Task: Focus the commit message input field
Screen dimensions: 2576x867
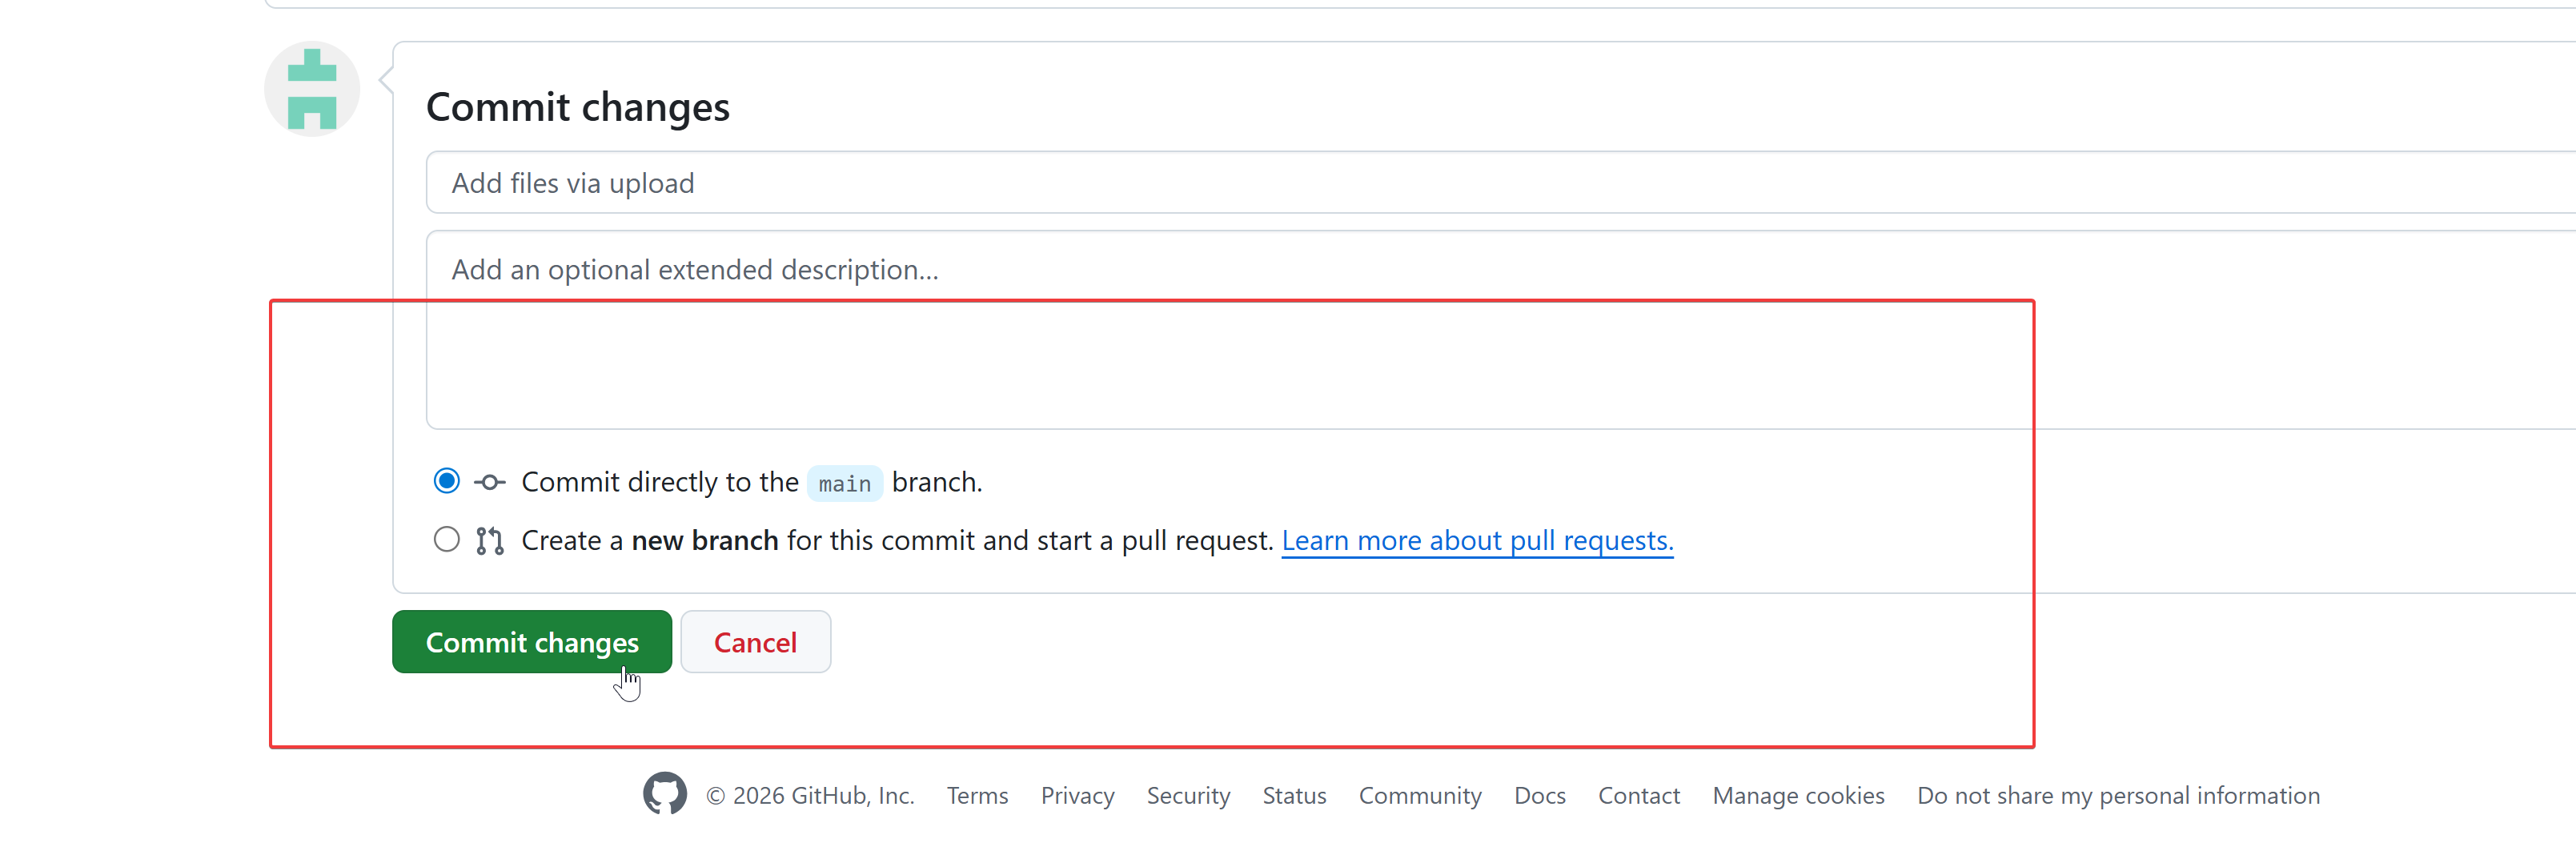Action: pos(1400,183)
